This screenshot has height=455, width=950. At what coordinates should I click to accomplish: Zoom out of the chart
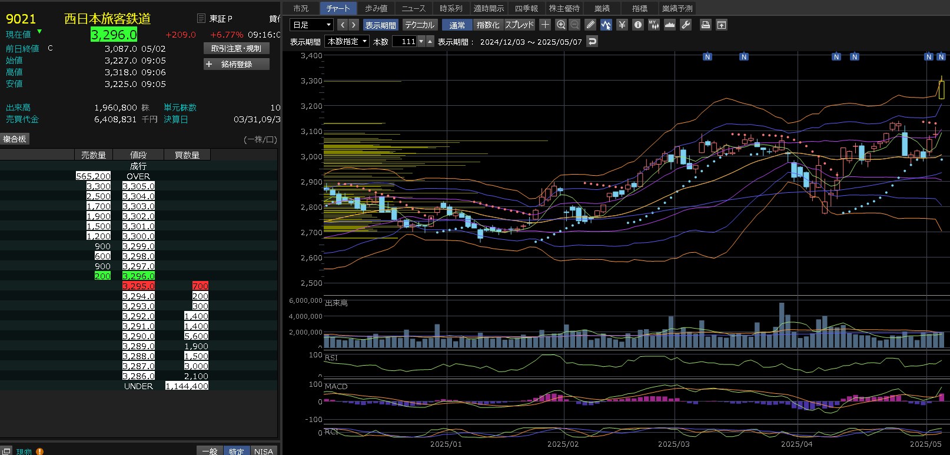(574, 25)
